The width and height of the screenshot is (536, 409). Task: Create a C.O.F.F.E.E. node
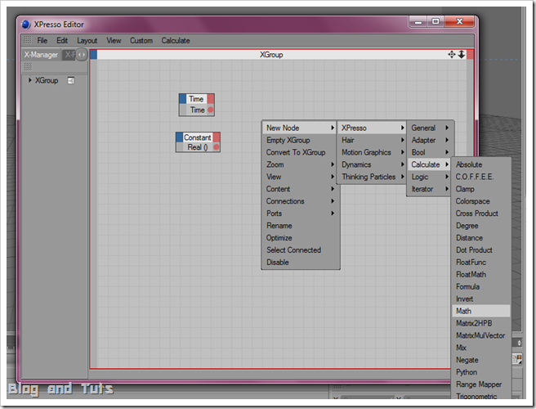(481, 177)
